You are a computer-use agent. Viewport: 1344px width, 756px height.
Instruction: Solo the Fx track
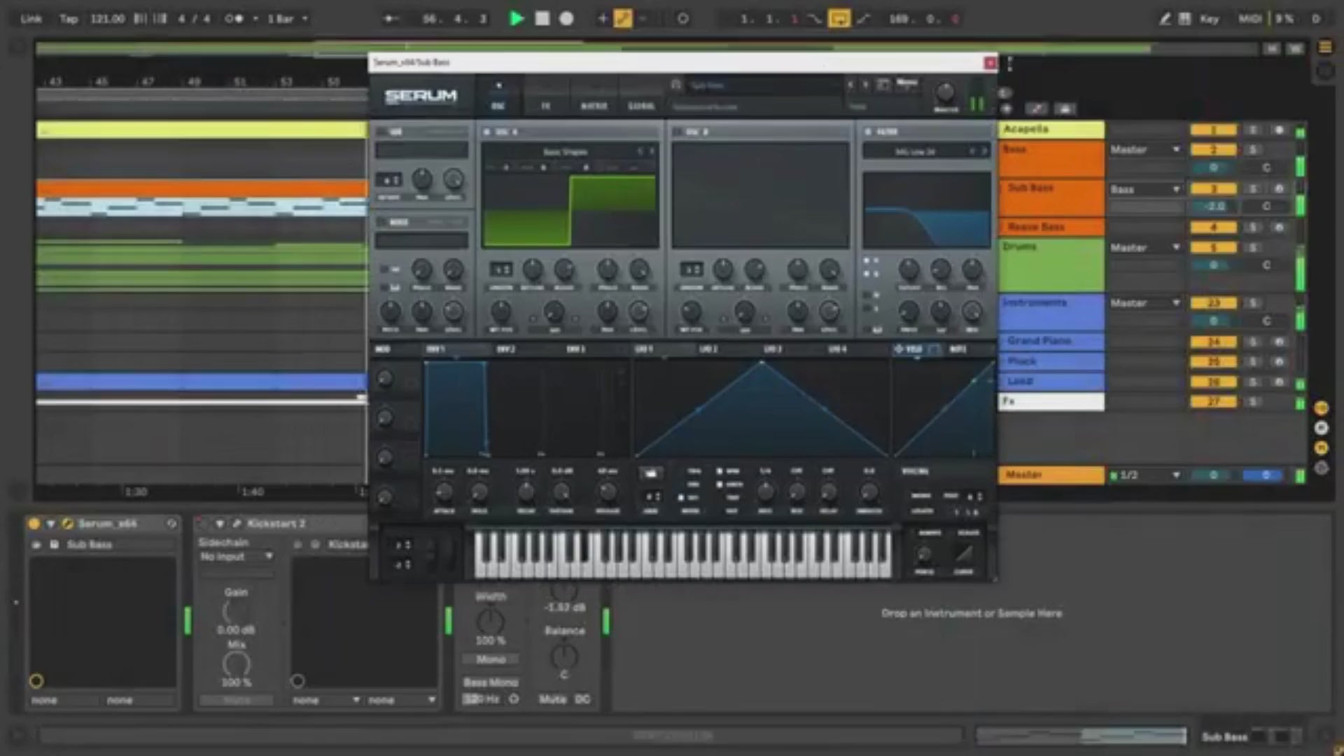tap(1253, 402)
